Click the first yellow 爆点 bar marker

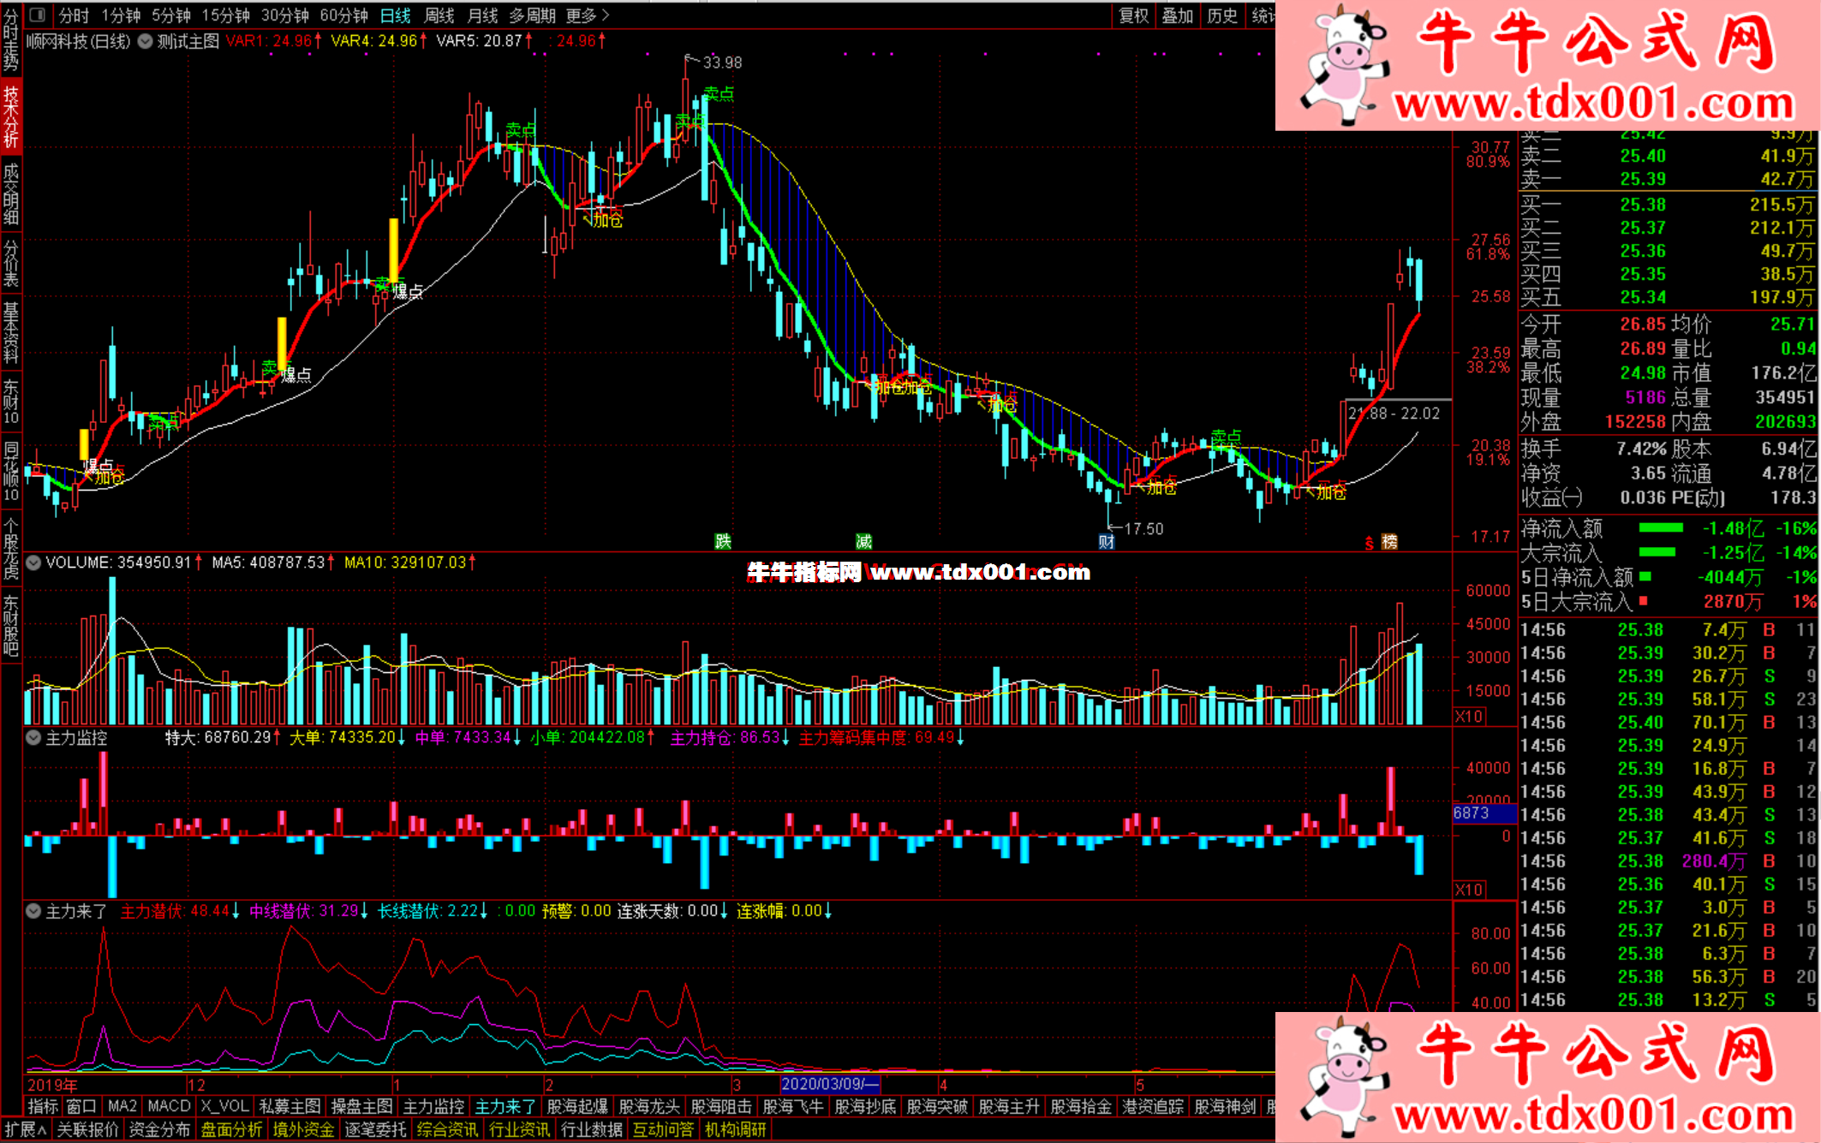click(x=84, y=445)
